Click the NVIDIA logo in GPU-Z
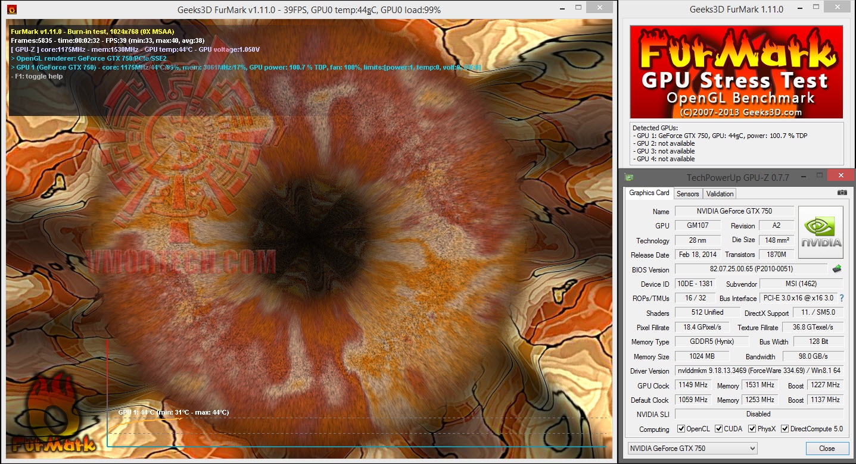This screenshot has height=464, width=856. tap(821, 231)
